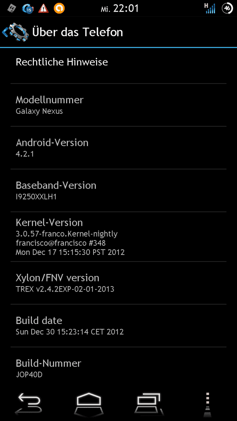237x421 pixels.
Task: Tap the Baseband-Version entry
Action: (x=118, y=190)
